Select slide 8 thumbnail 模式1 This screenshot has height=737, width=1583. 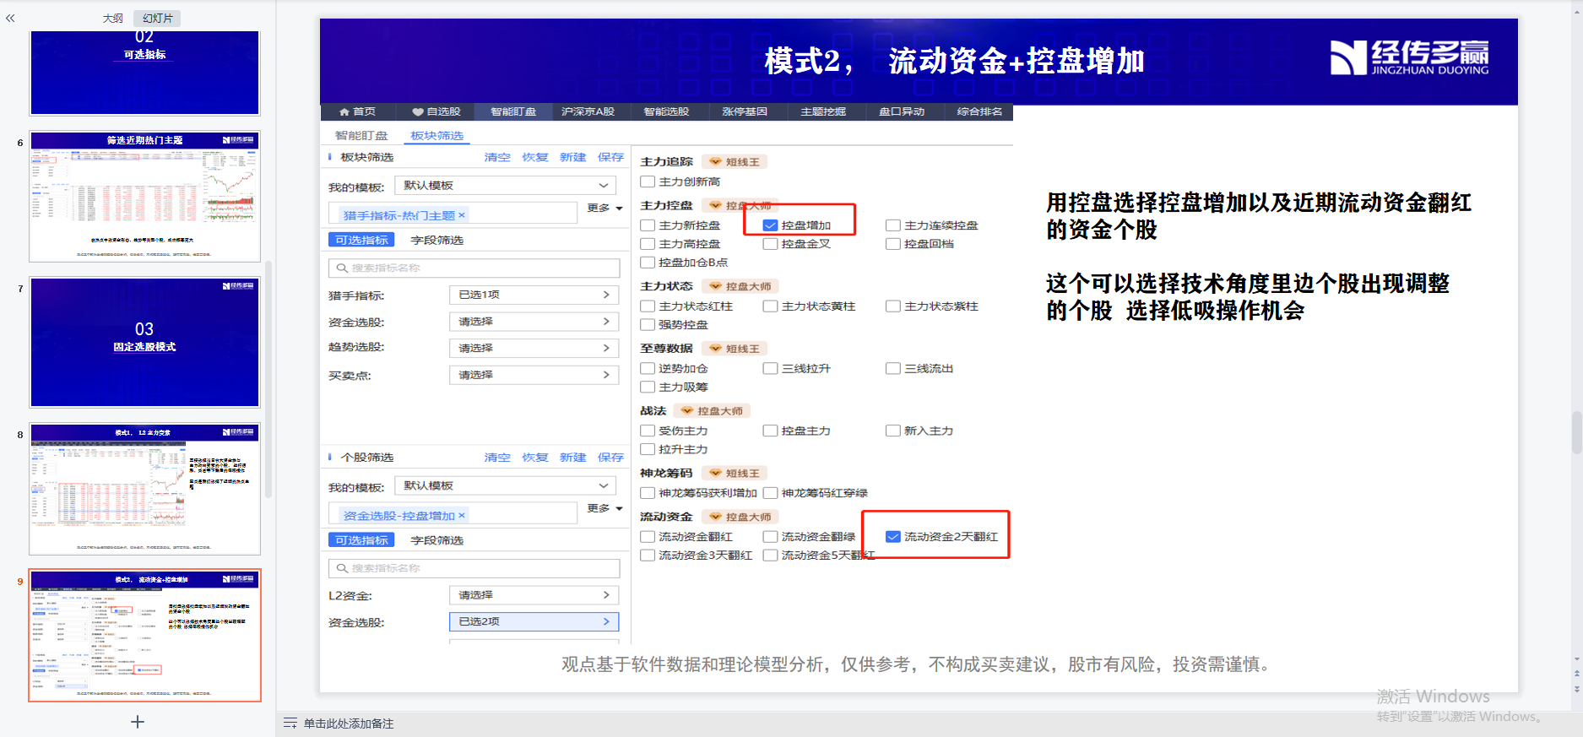(x=145, y=489)
